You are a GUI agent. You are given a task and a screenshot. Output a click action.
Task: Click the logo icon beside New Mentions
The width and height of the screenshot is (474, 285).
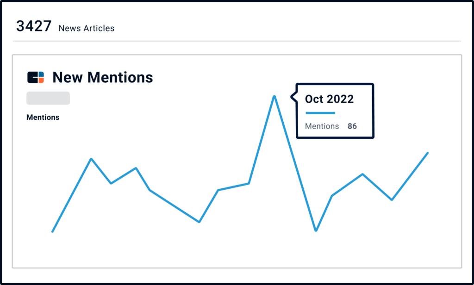36,77
